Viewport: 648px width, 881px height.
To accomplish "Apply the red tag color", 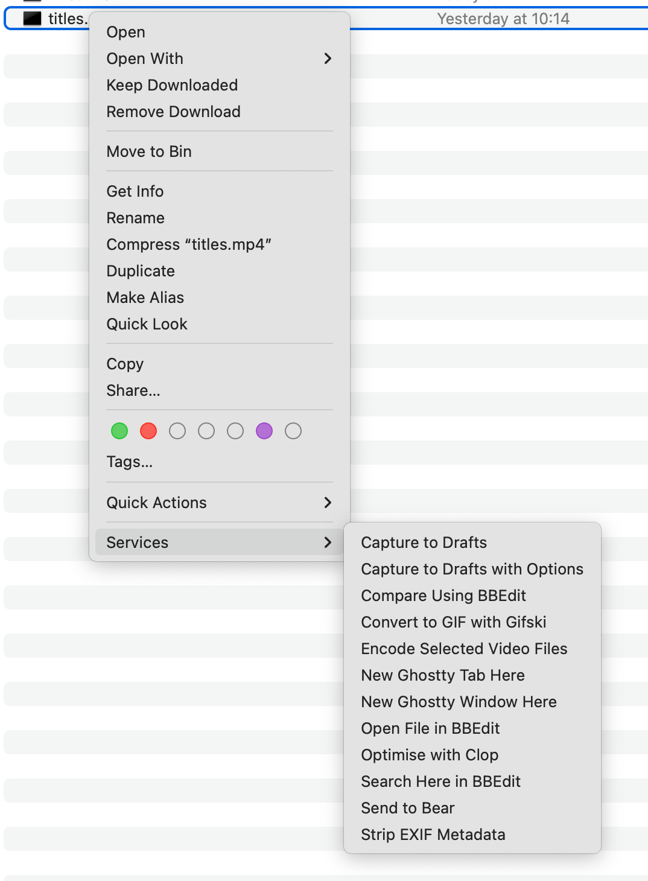I will [148, 431].
